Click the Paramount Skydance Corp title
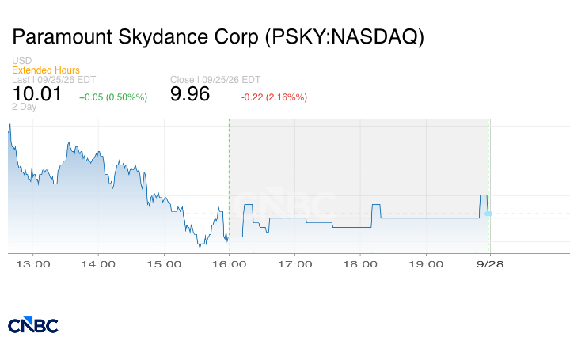 218,36
